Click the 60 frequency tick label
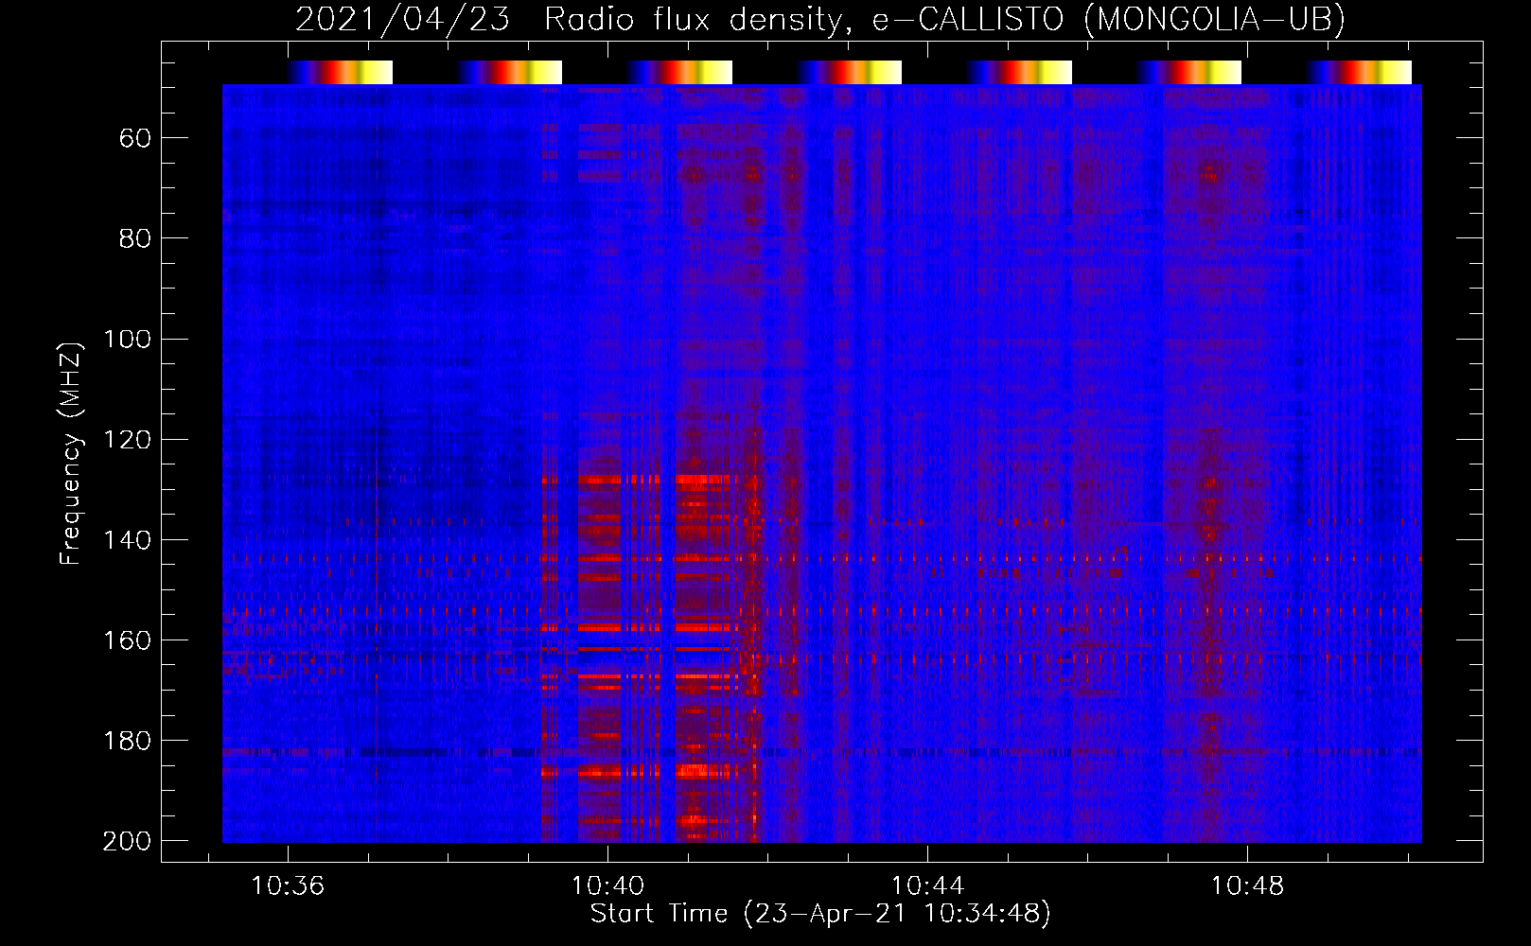The width and height of the screenshot is (1531, 946). coord(134,139)
